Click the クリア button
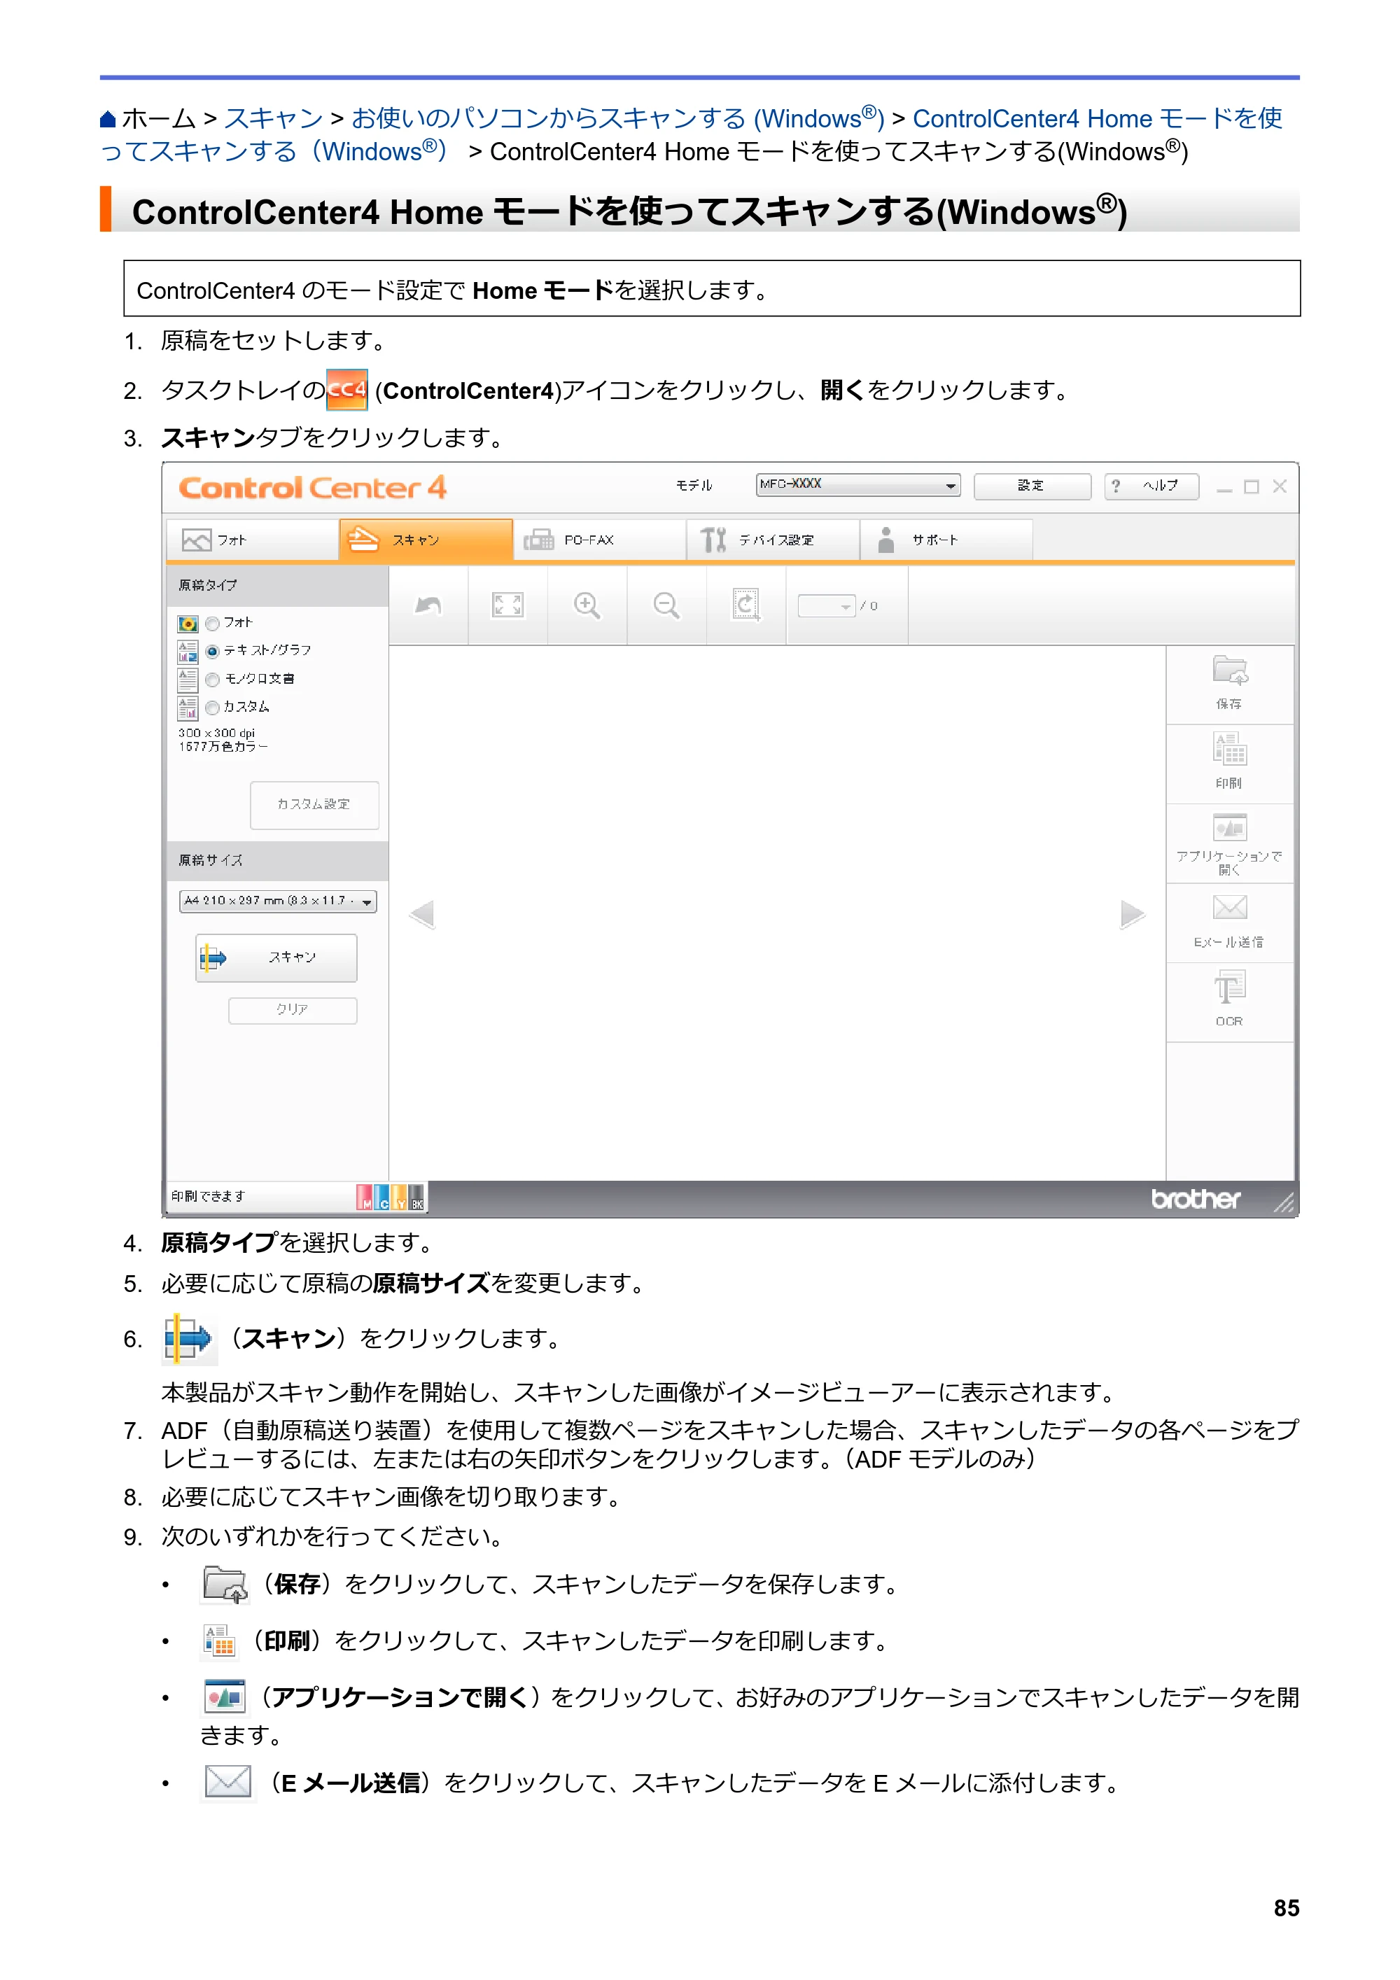This screenshot has width=1400, height=1980. click(293, 1010)
